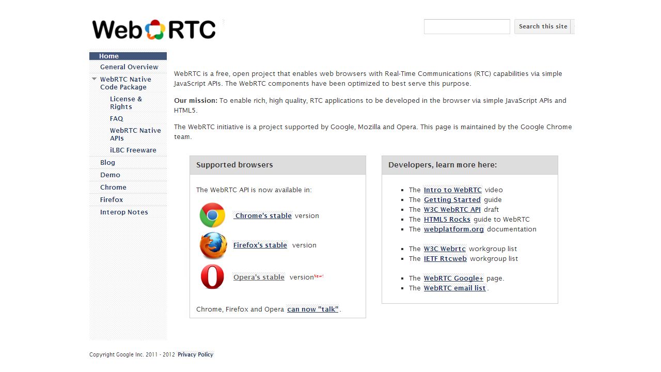Click the Search this site button
This screenshot has height=372, width=661.
543,26
